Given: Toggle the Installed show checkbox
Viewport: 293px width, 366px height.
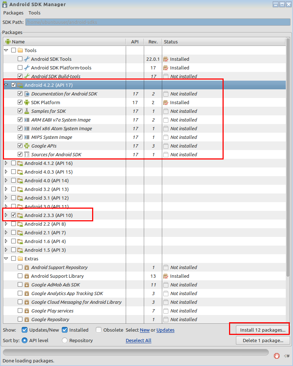Looking at the screenshot, I should (65, 330).
